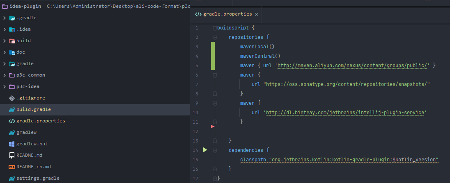Click the dependencies keyword on line 14
450x183 pixels.
246,150
